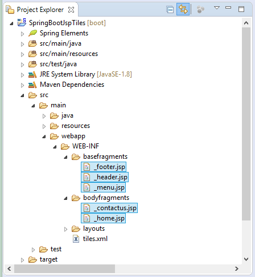
Task: Click the tiles.xml file icon
Action: (76, 239)
